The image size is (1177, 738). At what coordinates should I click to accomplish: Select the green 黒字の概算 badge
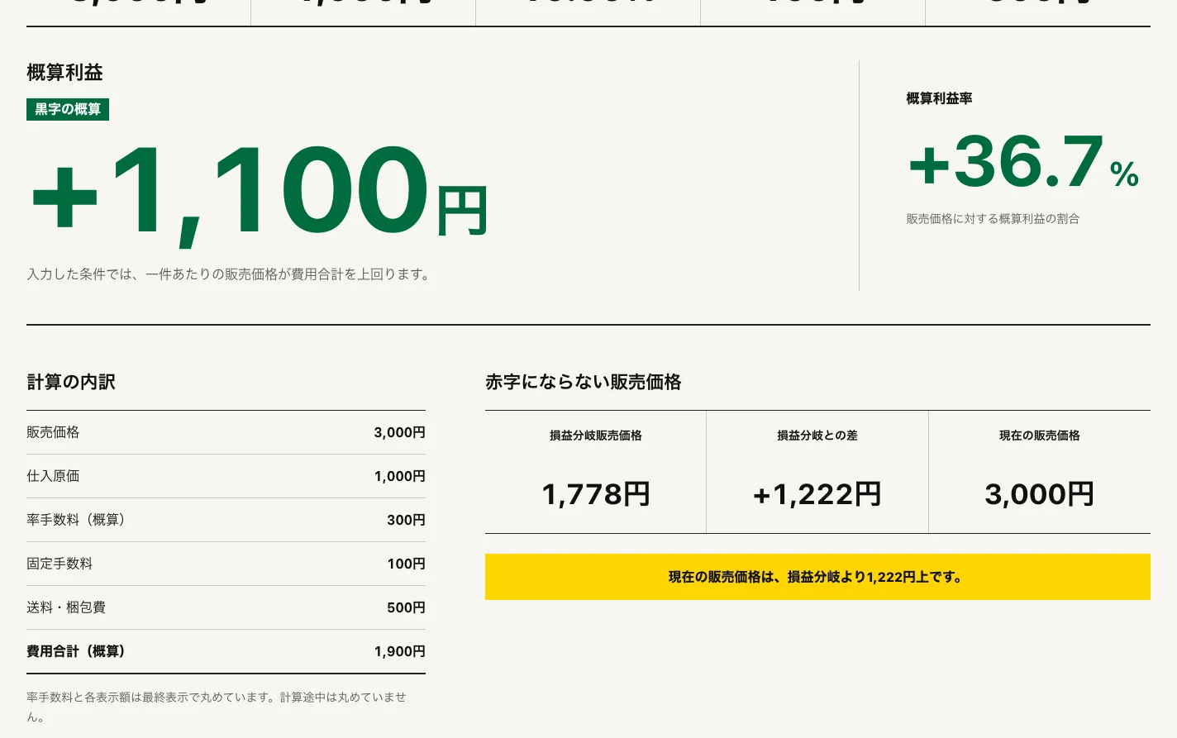coord(68,109)
